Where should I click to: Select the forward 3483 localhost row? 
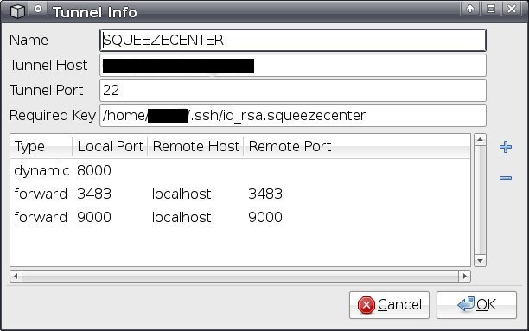point(240,194)
